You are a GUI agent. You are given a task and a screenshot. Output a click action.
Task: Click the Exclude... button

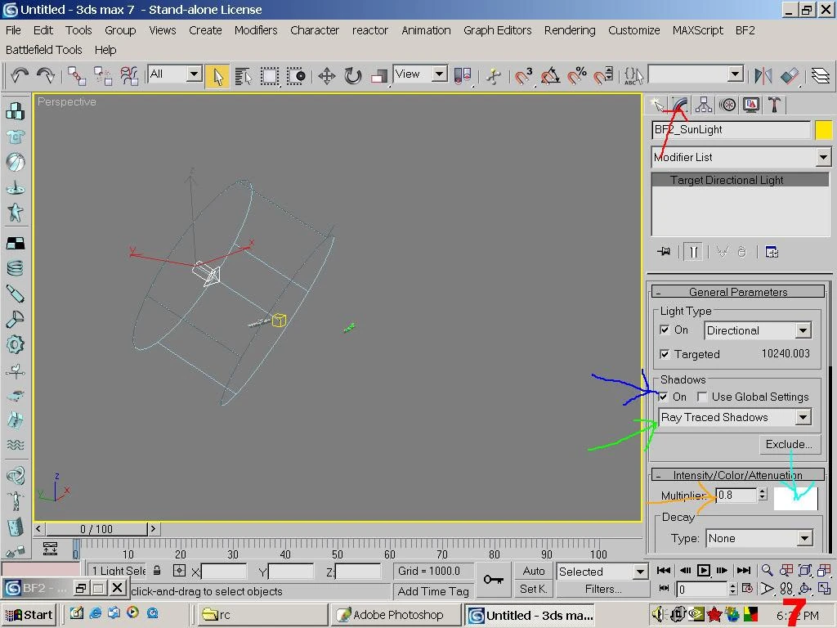click(x=788, y=445)
